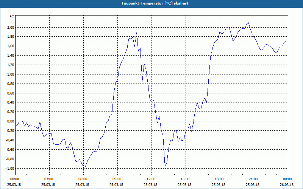The width and height of the screenshot is (303, 189).
Task: Click the °C unit label on the y-axis
Action: [12, 17]
